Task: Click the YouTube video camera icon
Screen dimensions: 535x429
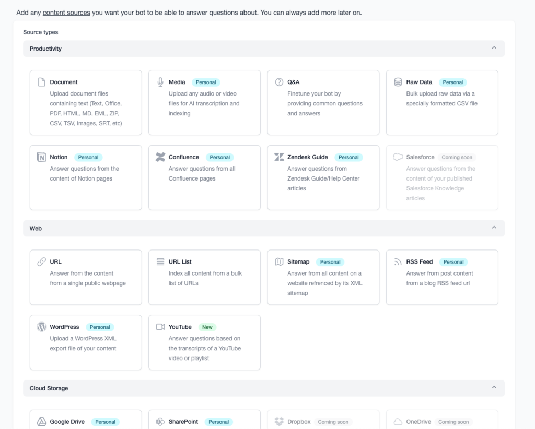Action: [x=160, y=327]
